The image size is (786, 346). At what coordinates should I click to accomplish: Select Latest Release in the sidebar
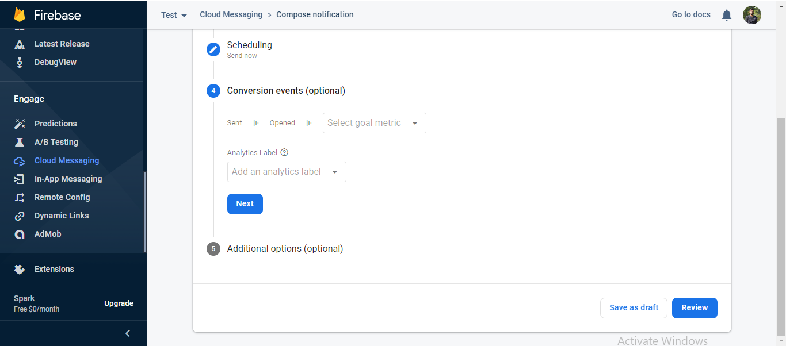coord(20,43)
